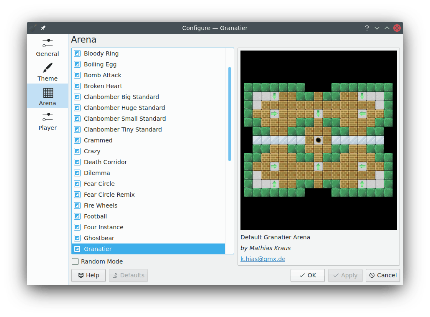Select the Ghostbear arena
430x317 pixels.
pos(148,238)
